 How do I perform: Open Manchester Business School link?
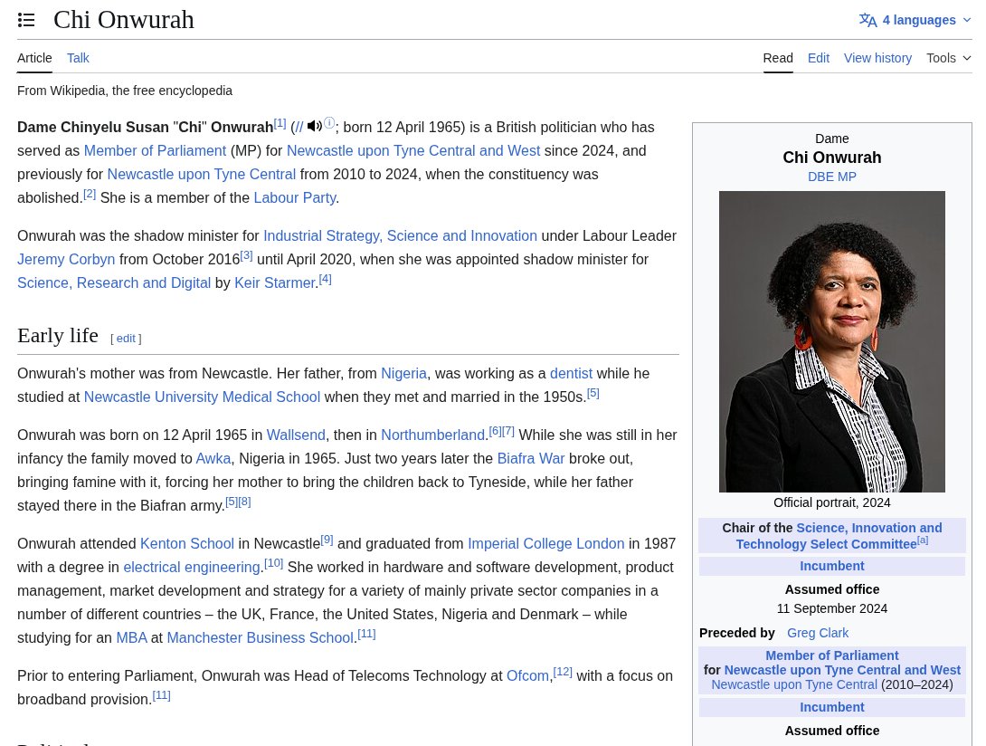click(x=260, y=637)
